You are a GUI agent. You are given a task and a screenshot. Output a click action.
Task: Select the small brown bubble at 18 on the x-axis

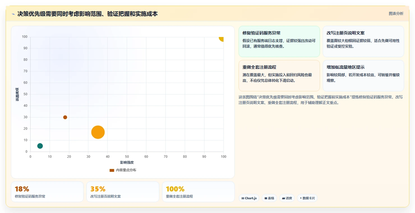pos(65,117)
